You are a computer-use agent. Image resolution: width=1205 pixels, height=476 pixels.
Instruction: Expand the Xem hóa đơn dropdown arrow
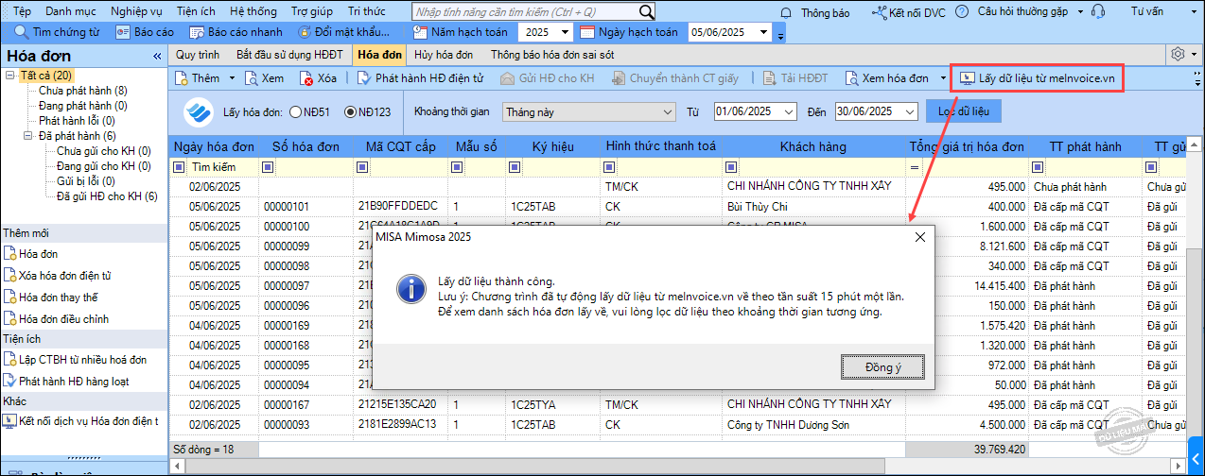pyautogui.click(x=943, y=77)
